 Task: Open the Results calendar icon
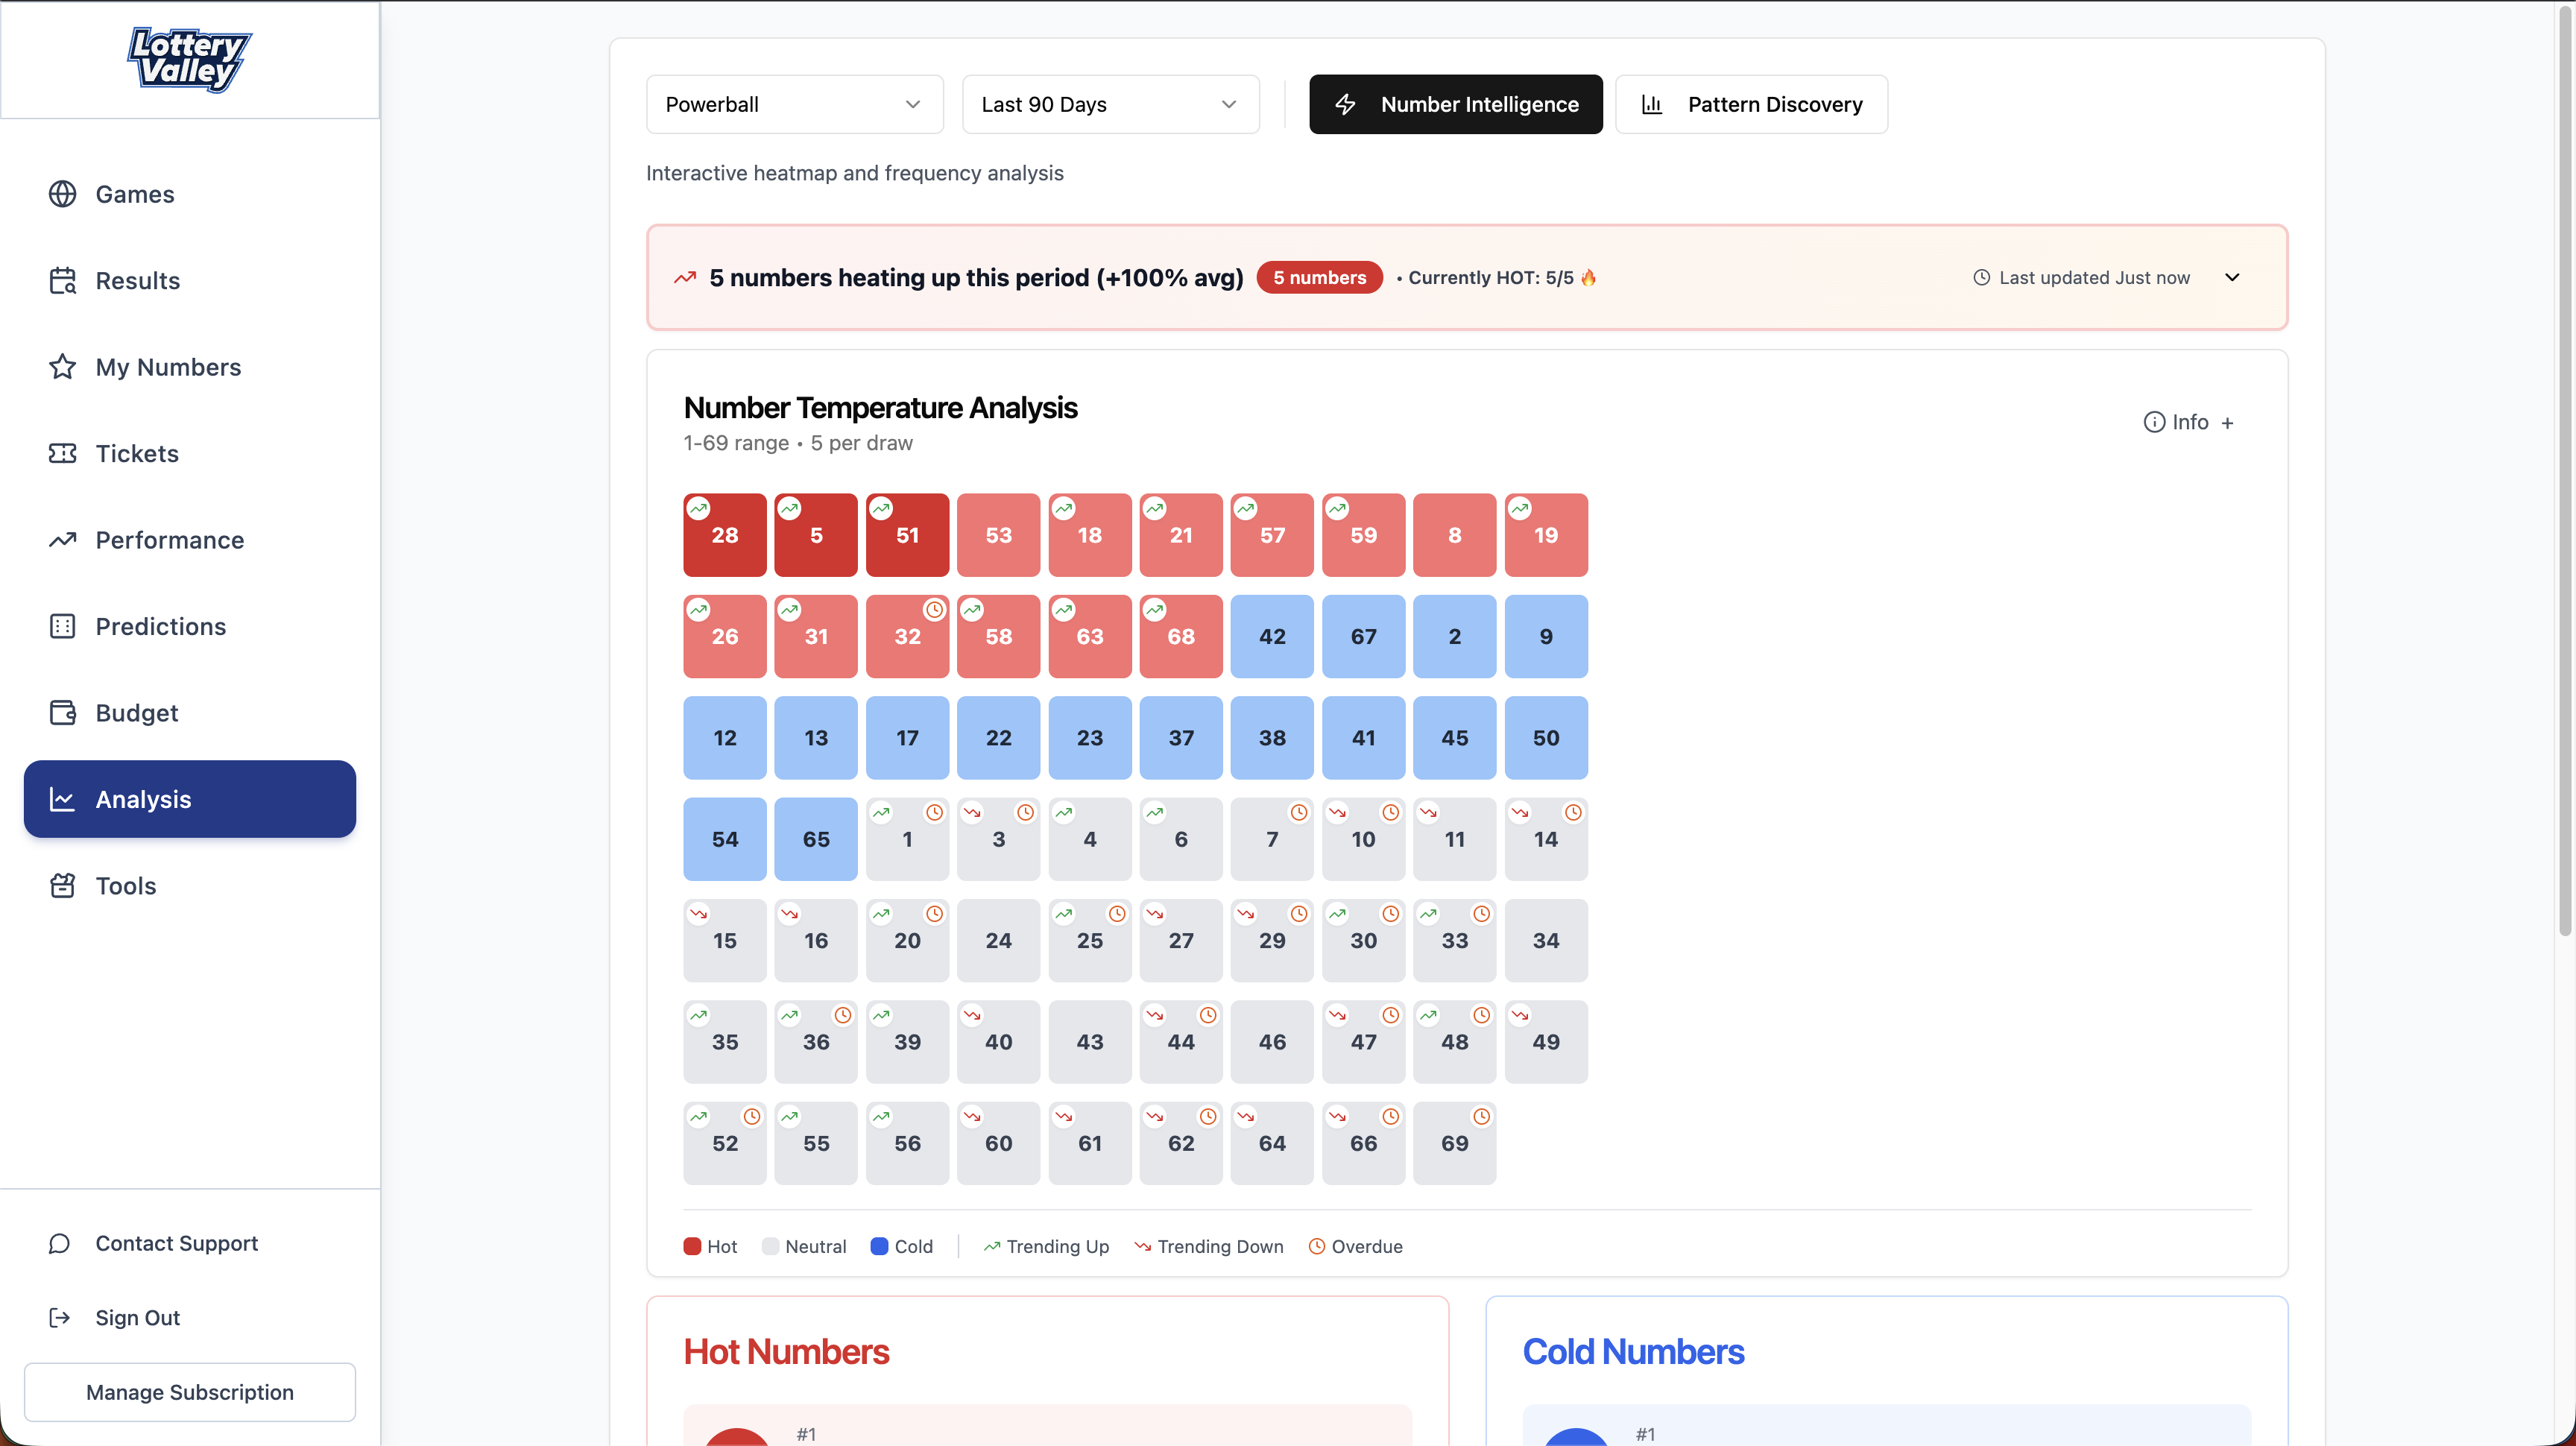[62, 280]
